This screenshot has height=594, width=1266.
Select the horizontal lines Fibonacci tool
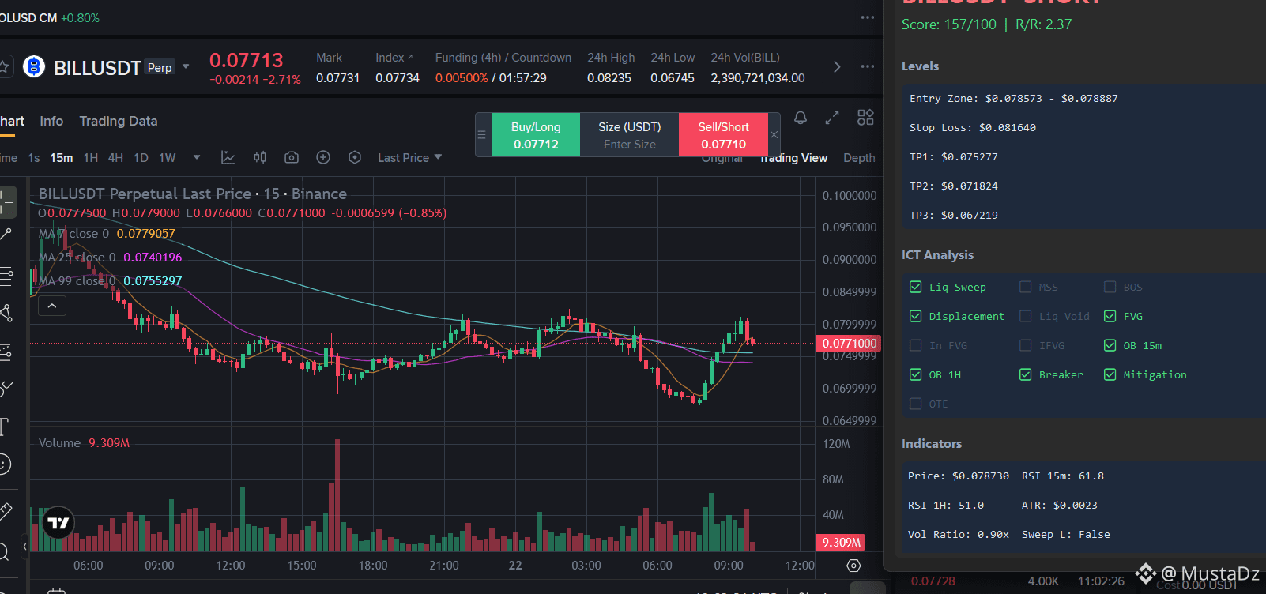tap(6, 276)
